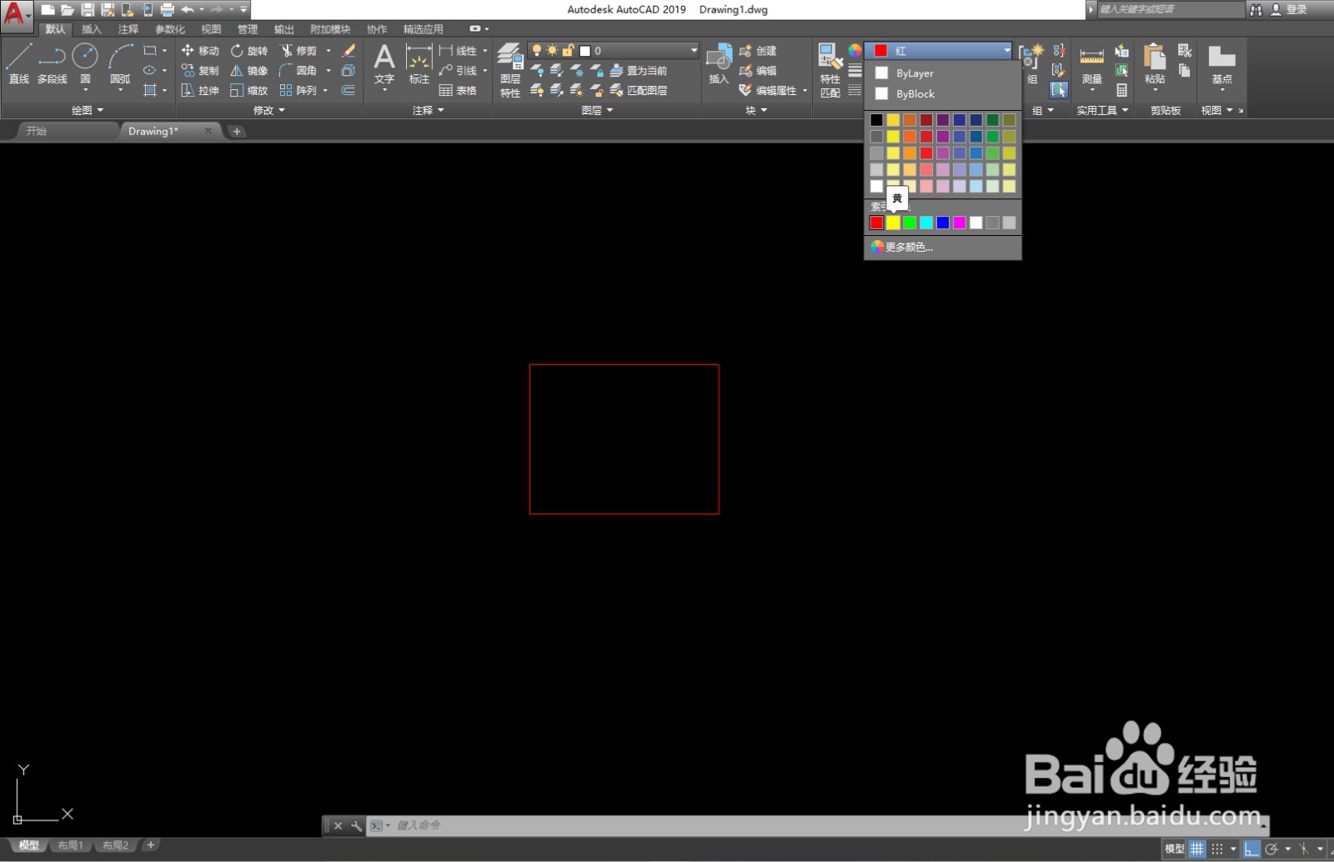Screen dimensions: 1334x862
Task: Expand the 注释 panel
Action: click(x=429, y=110)
